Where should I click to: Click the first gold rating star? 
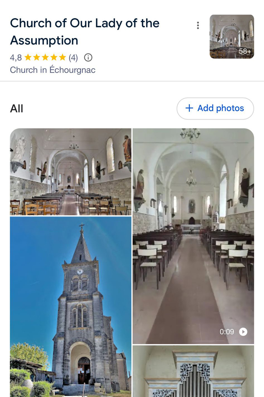(x=28, y=57)
